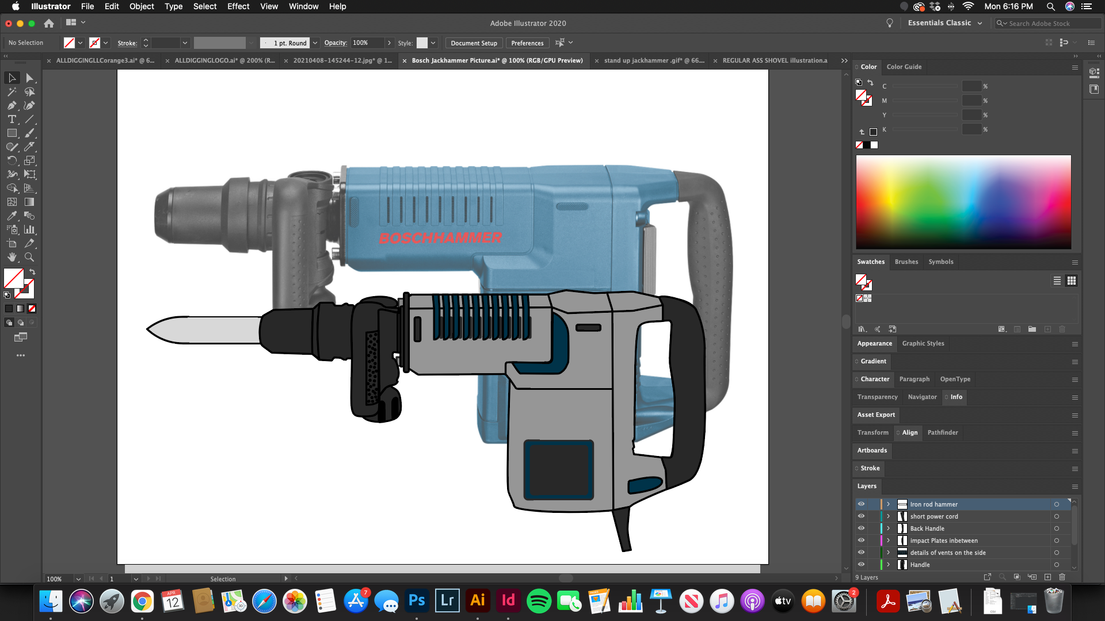The width and height of the screenshot is (1105, 621).
Task: Open the Graphic Styles tab
Action: click(923, 343)
